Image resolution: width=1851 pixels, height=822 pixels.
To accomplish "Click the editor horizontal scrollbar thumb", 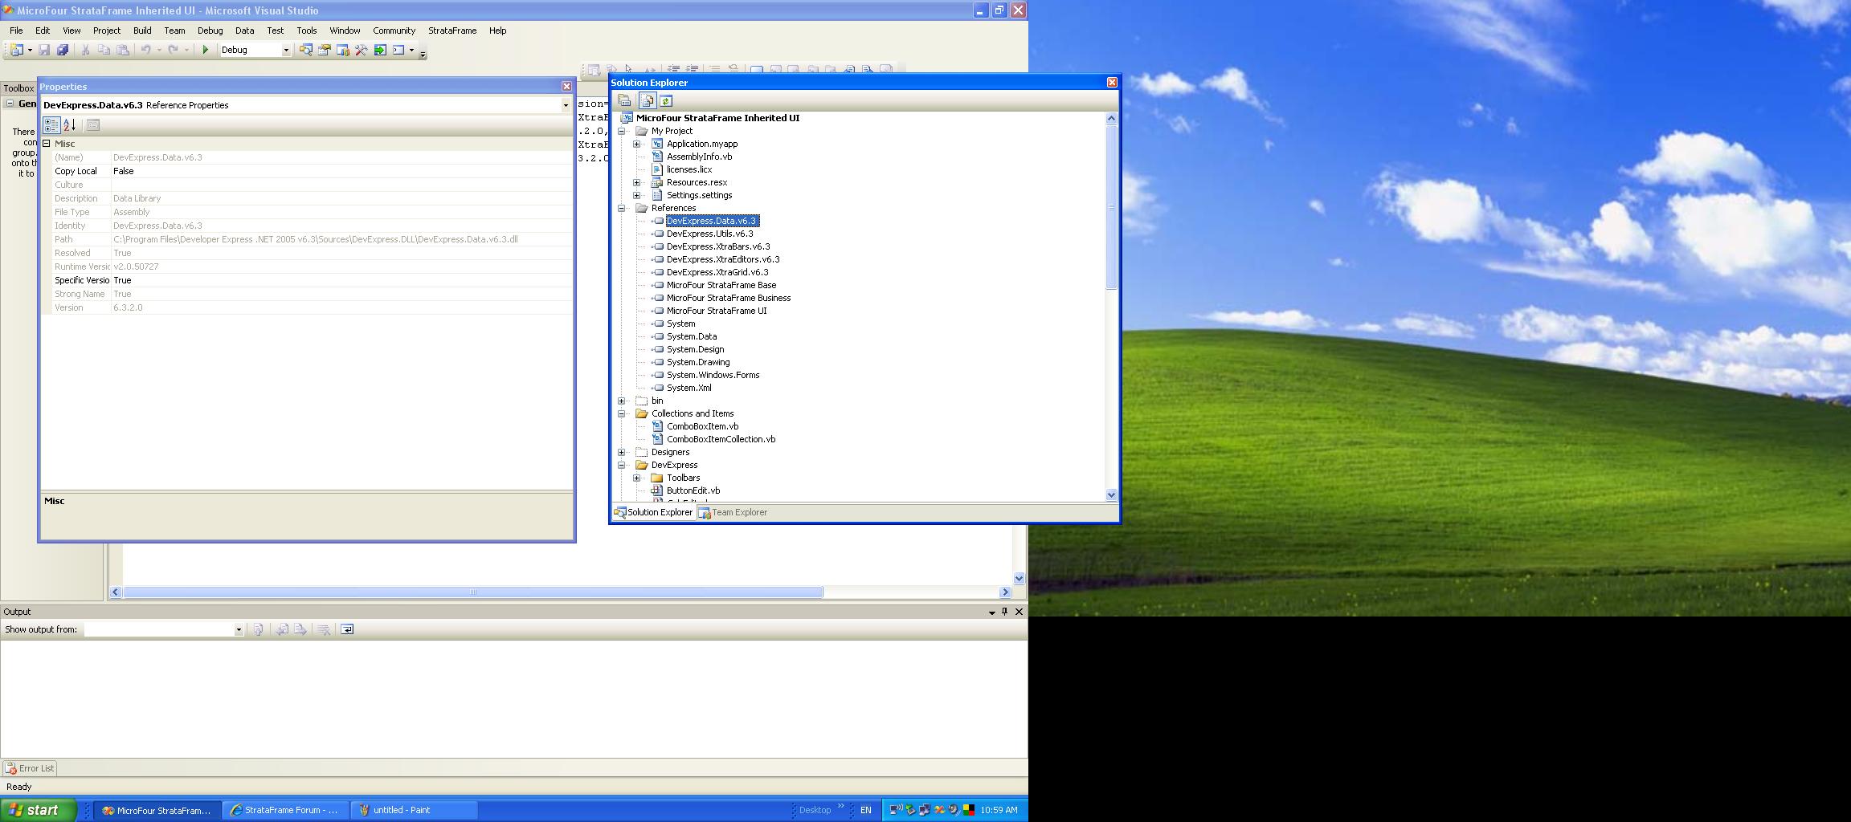I will click(472, 592).
